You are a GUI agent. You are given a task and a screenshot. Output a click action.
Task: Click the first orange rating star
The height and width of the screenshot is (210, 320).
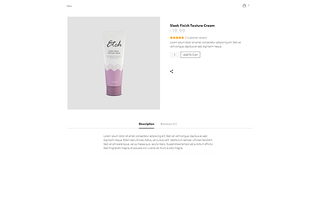coord(171,38)
